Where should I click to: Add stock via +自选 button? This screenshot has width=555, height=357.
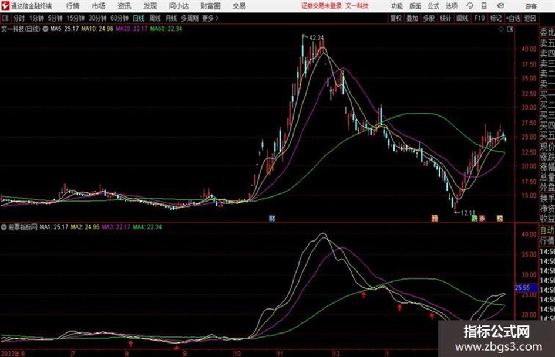[x=513, y=18]
